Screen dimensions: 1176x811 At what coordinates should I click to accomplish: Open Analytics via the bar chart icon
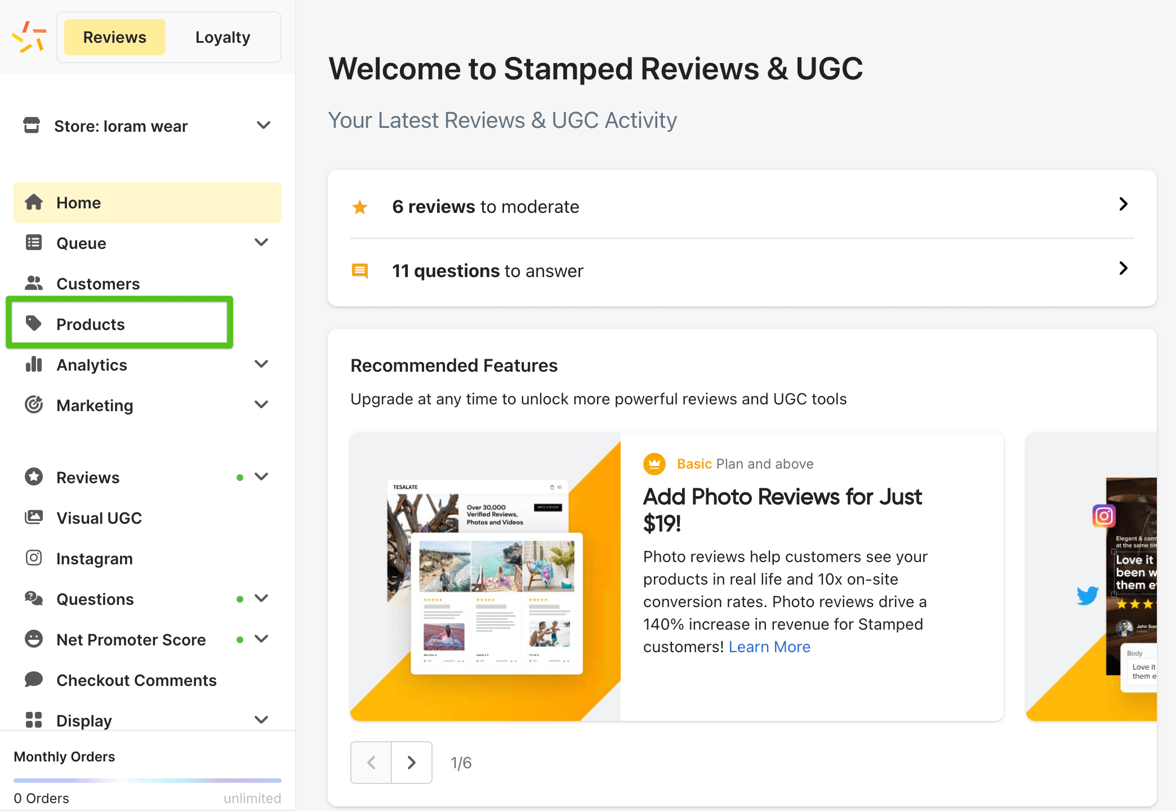34,364
